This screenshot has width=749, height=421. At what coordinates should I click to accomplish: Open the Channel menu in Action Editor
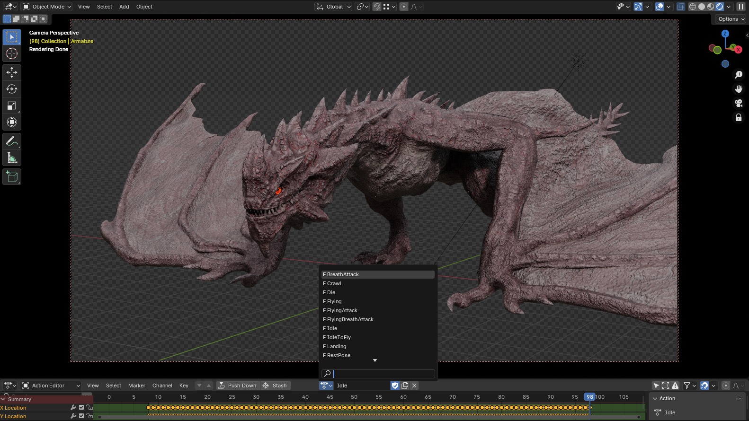pyautogui.click(x=162, y=386)
